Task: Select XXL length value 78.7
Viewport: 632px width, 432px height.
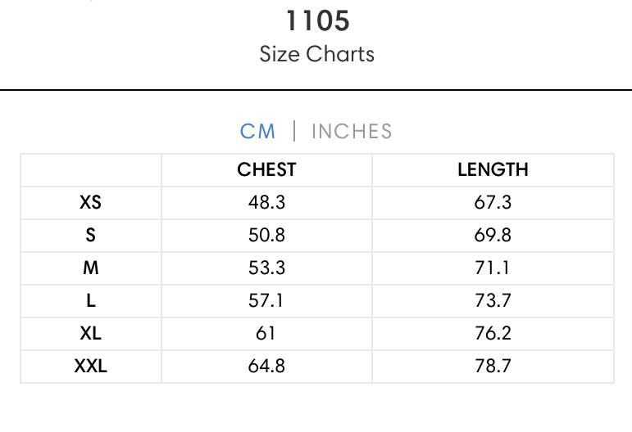Action: 493,366
